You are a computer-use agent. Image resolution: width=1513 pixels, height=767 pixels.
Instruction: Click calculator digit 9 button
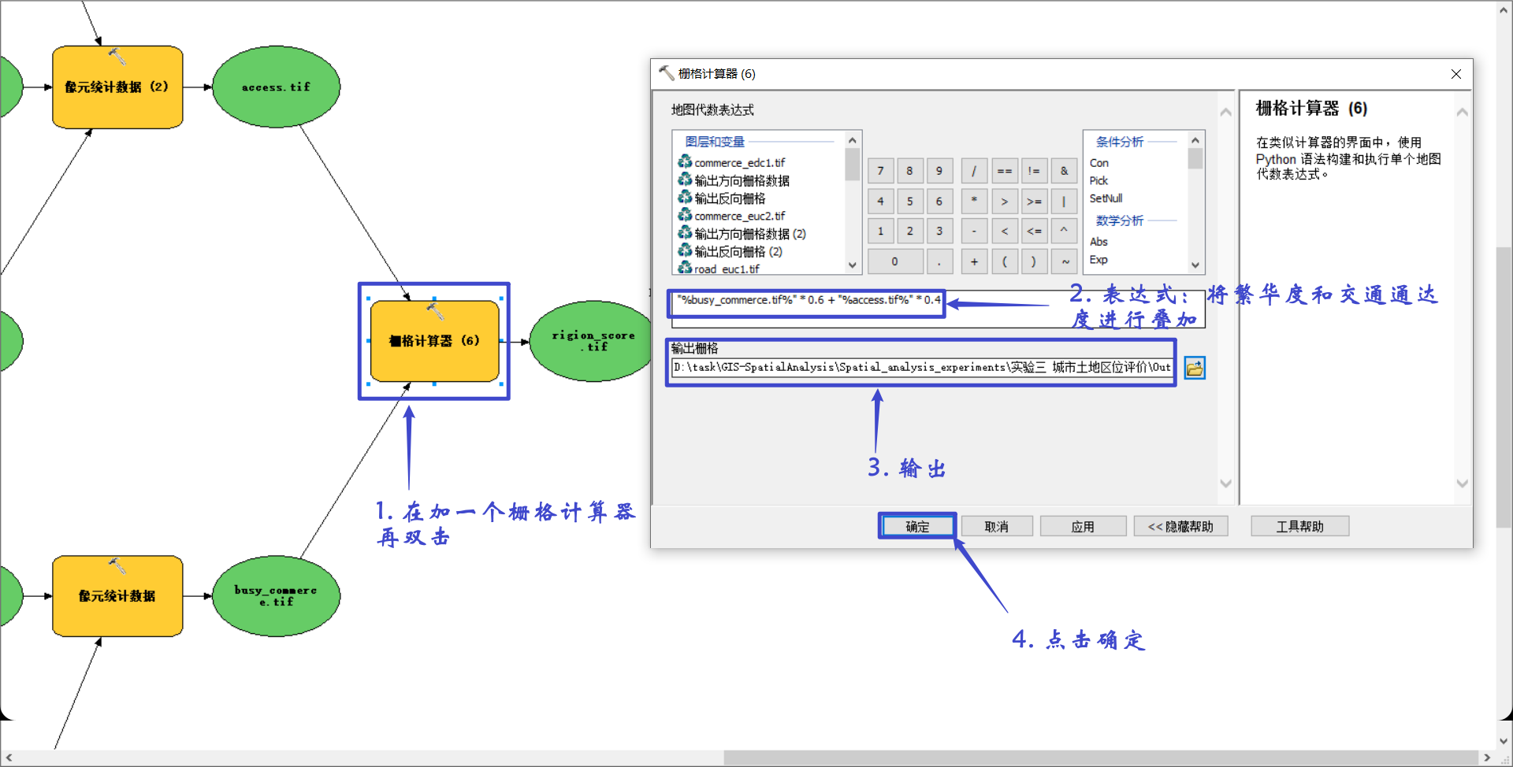click(939, 171)
